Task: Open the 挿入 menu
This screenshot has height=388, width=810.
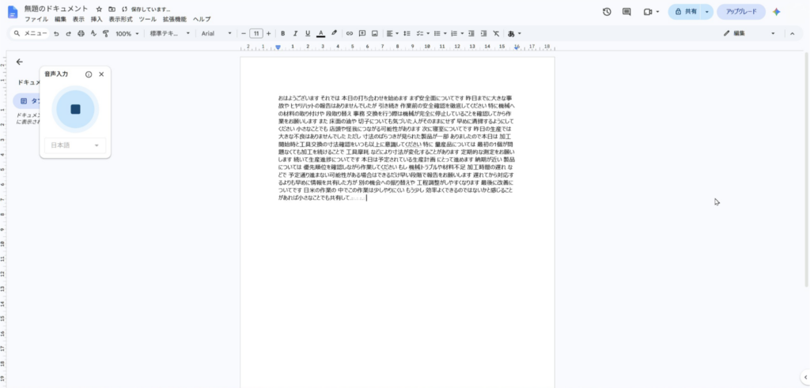Action: click(97, 19)
